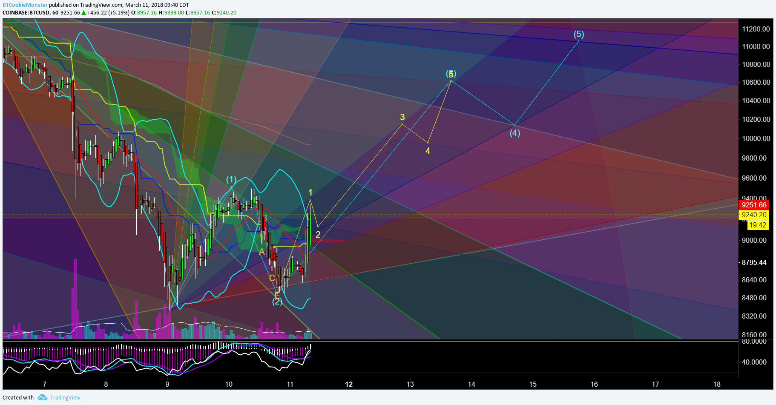Open the TradingView link beside the logo
The image size is (776, 405).
pyautogui.click(x=65, y=397)
